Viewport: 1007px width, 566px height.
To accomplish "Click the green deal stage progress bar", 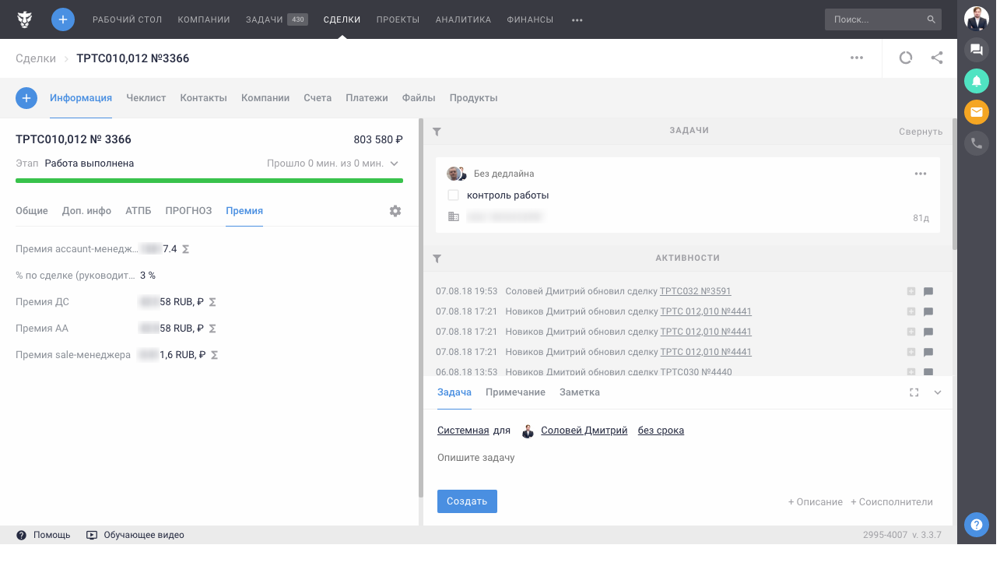I will 209,181.
